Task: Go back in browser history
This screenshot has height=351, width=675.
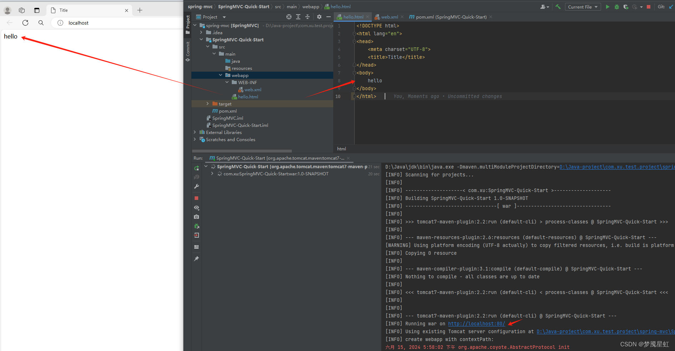Action: tap(10, 23)
